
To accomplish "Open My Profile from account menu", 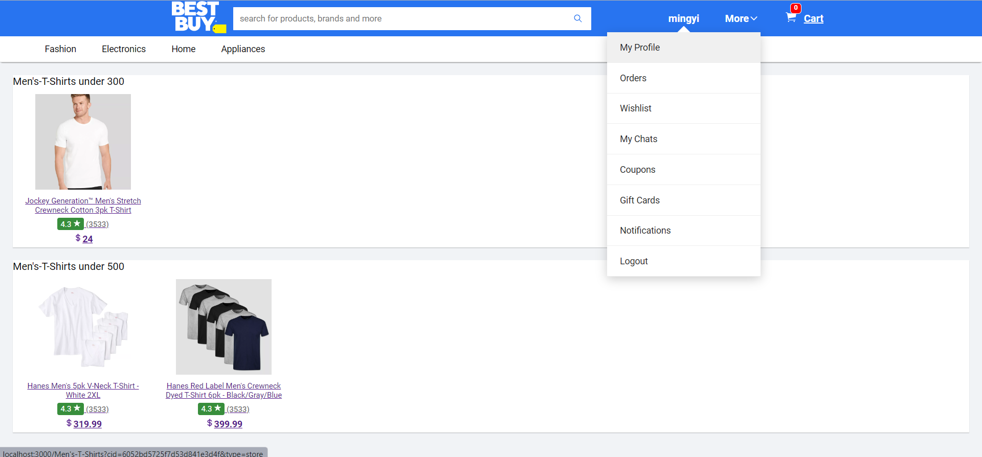I will point(640,48).
